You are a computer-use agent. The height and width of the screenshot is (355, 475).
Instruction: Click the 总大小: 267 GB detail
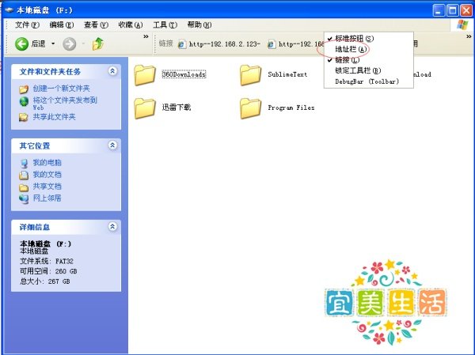45,281
